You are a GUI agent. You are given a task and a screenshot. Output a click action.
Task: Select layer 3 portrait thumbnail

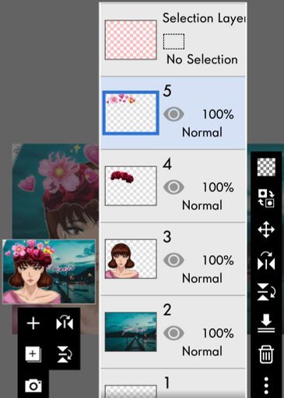[131, 259]
